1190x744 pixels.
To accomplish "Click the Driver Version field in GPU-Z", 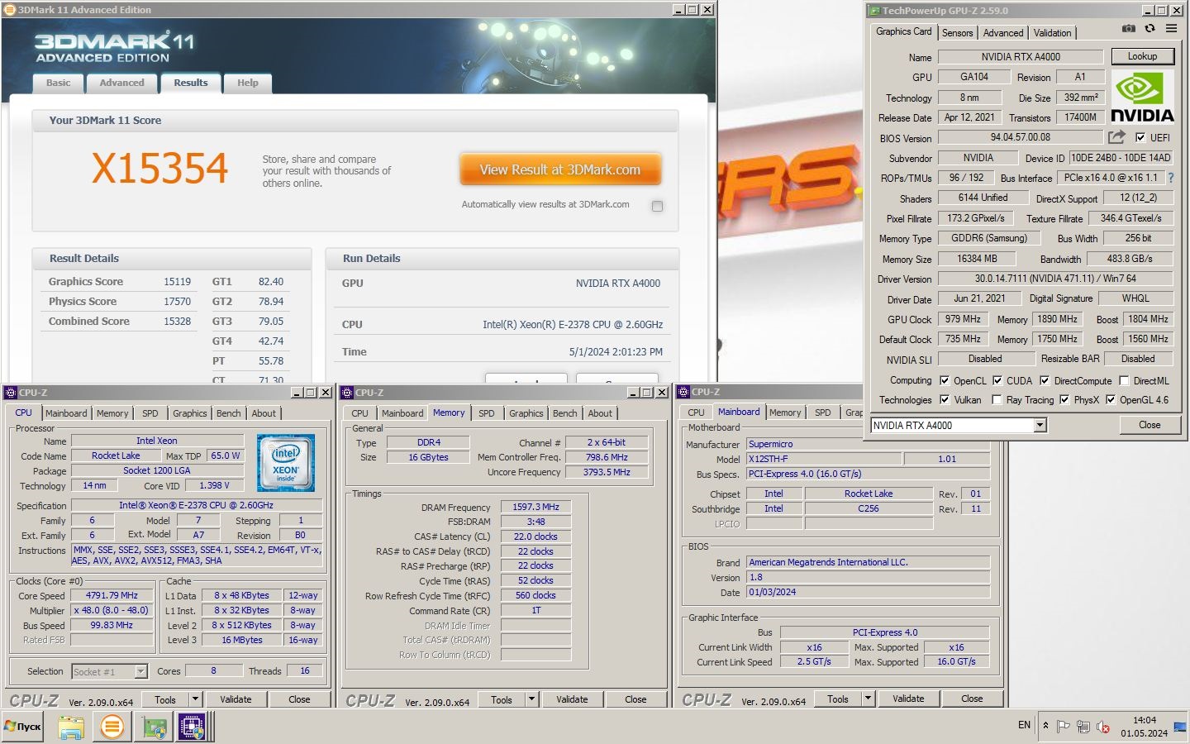I will coord(1054,279).
